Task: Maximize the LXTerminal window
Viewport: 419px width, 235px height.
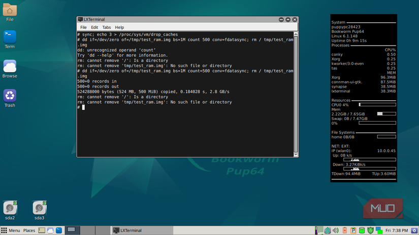Action: click(x=288, y=19)
